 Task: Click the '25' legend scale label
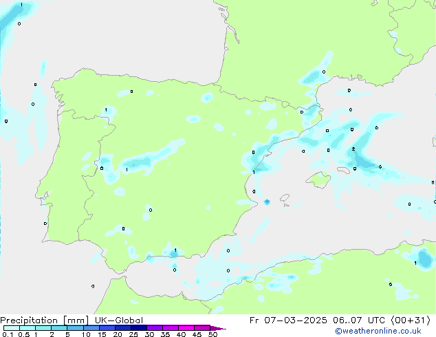133,334
